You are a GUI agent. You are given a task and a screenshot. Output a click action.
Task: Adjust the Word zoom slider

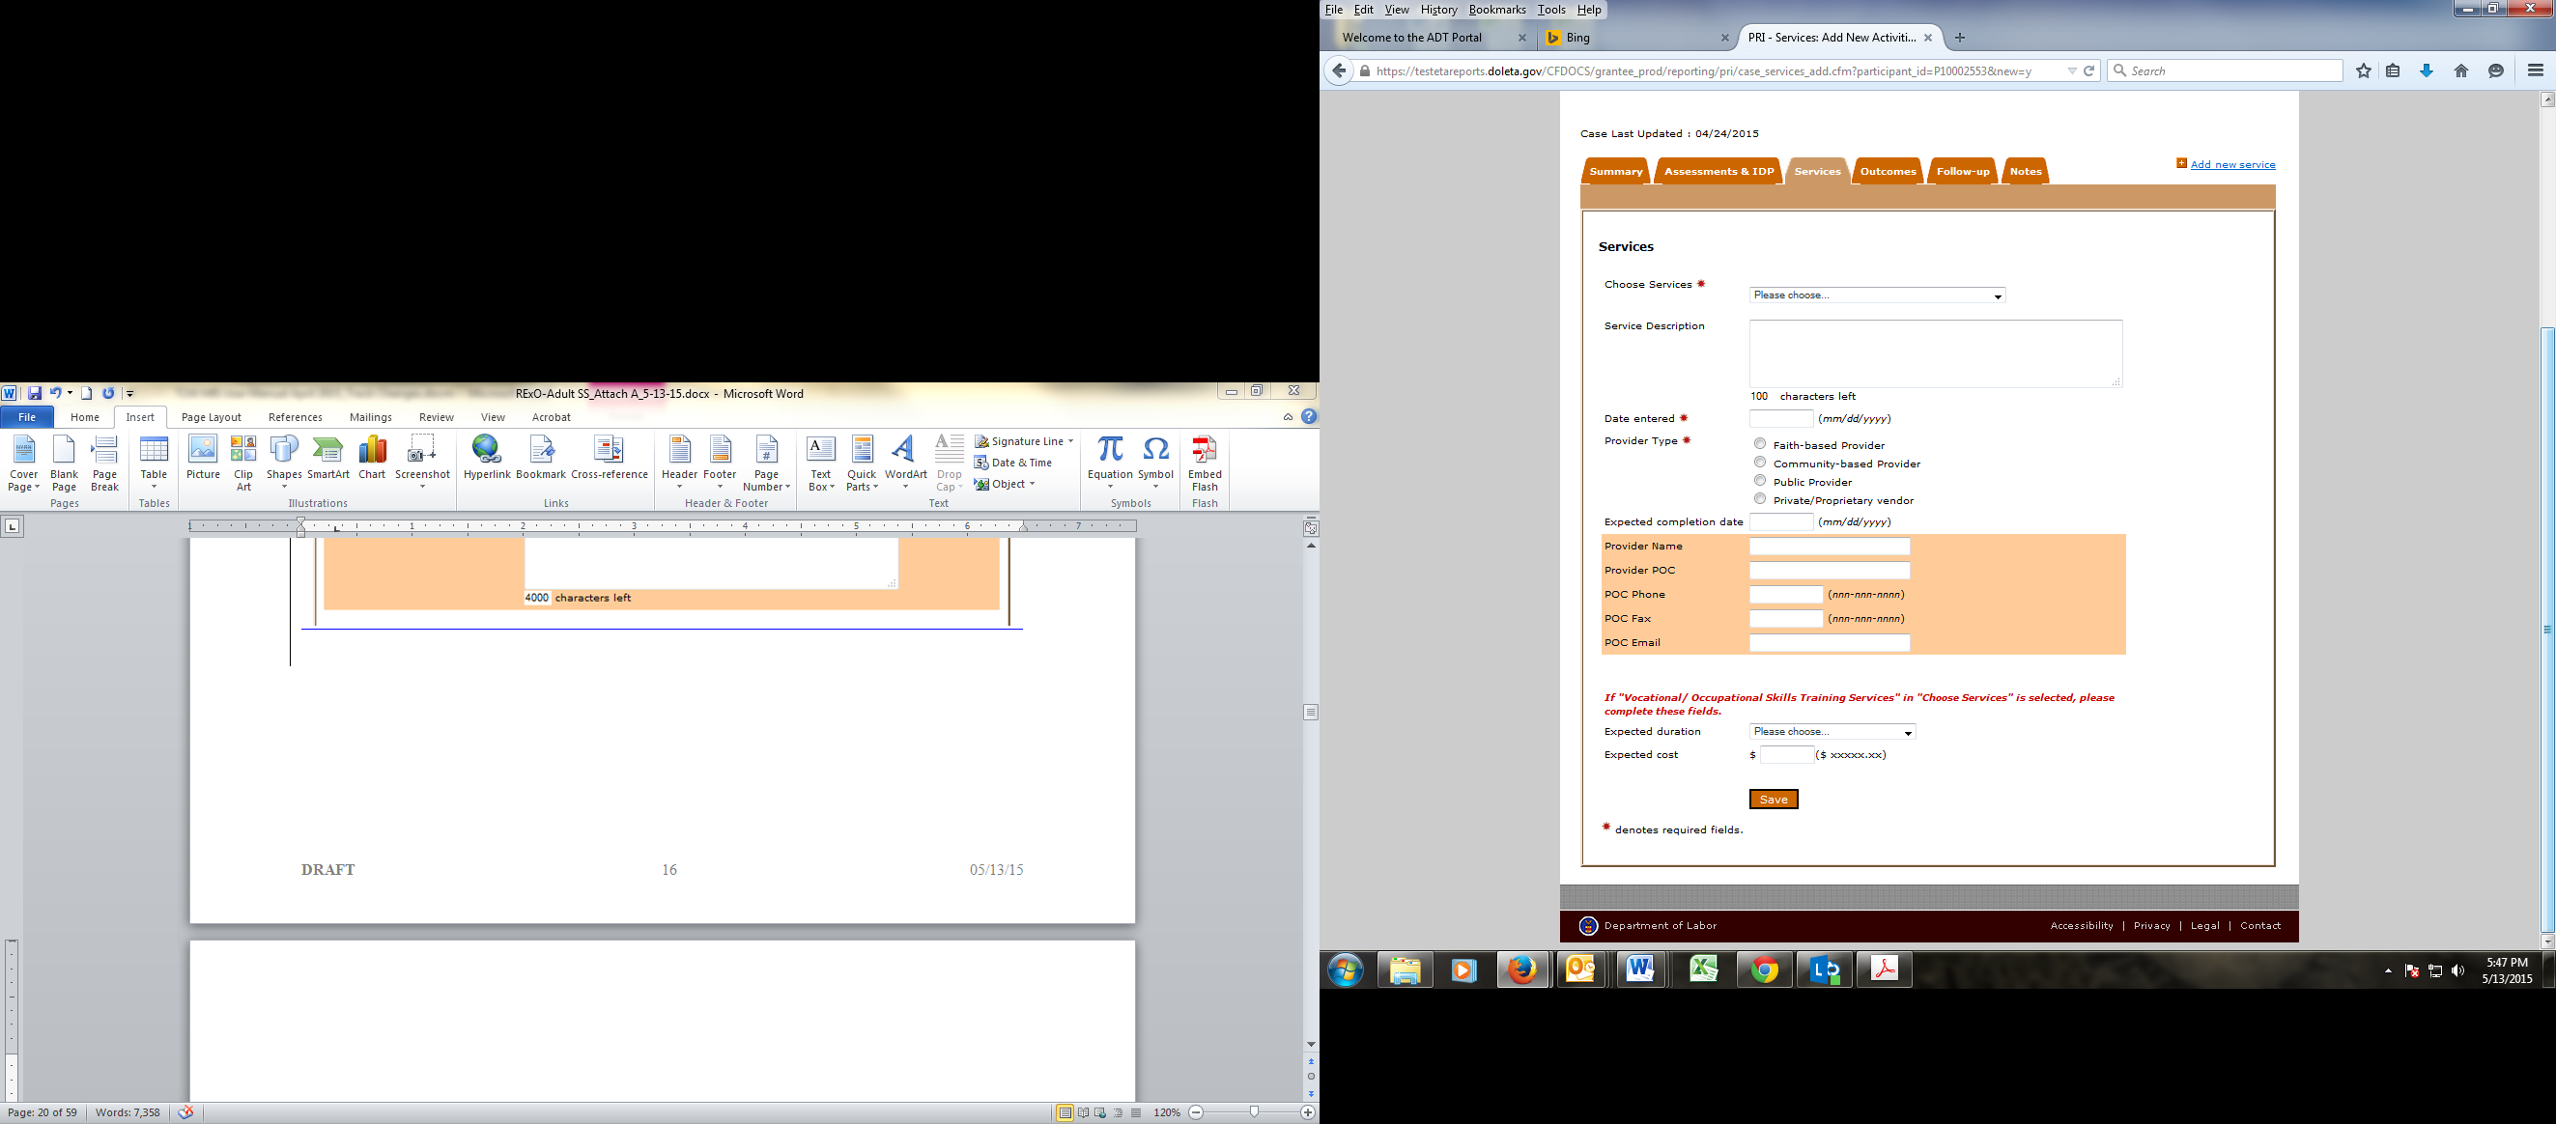pyautogui.click(x=1254, y=1112)
